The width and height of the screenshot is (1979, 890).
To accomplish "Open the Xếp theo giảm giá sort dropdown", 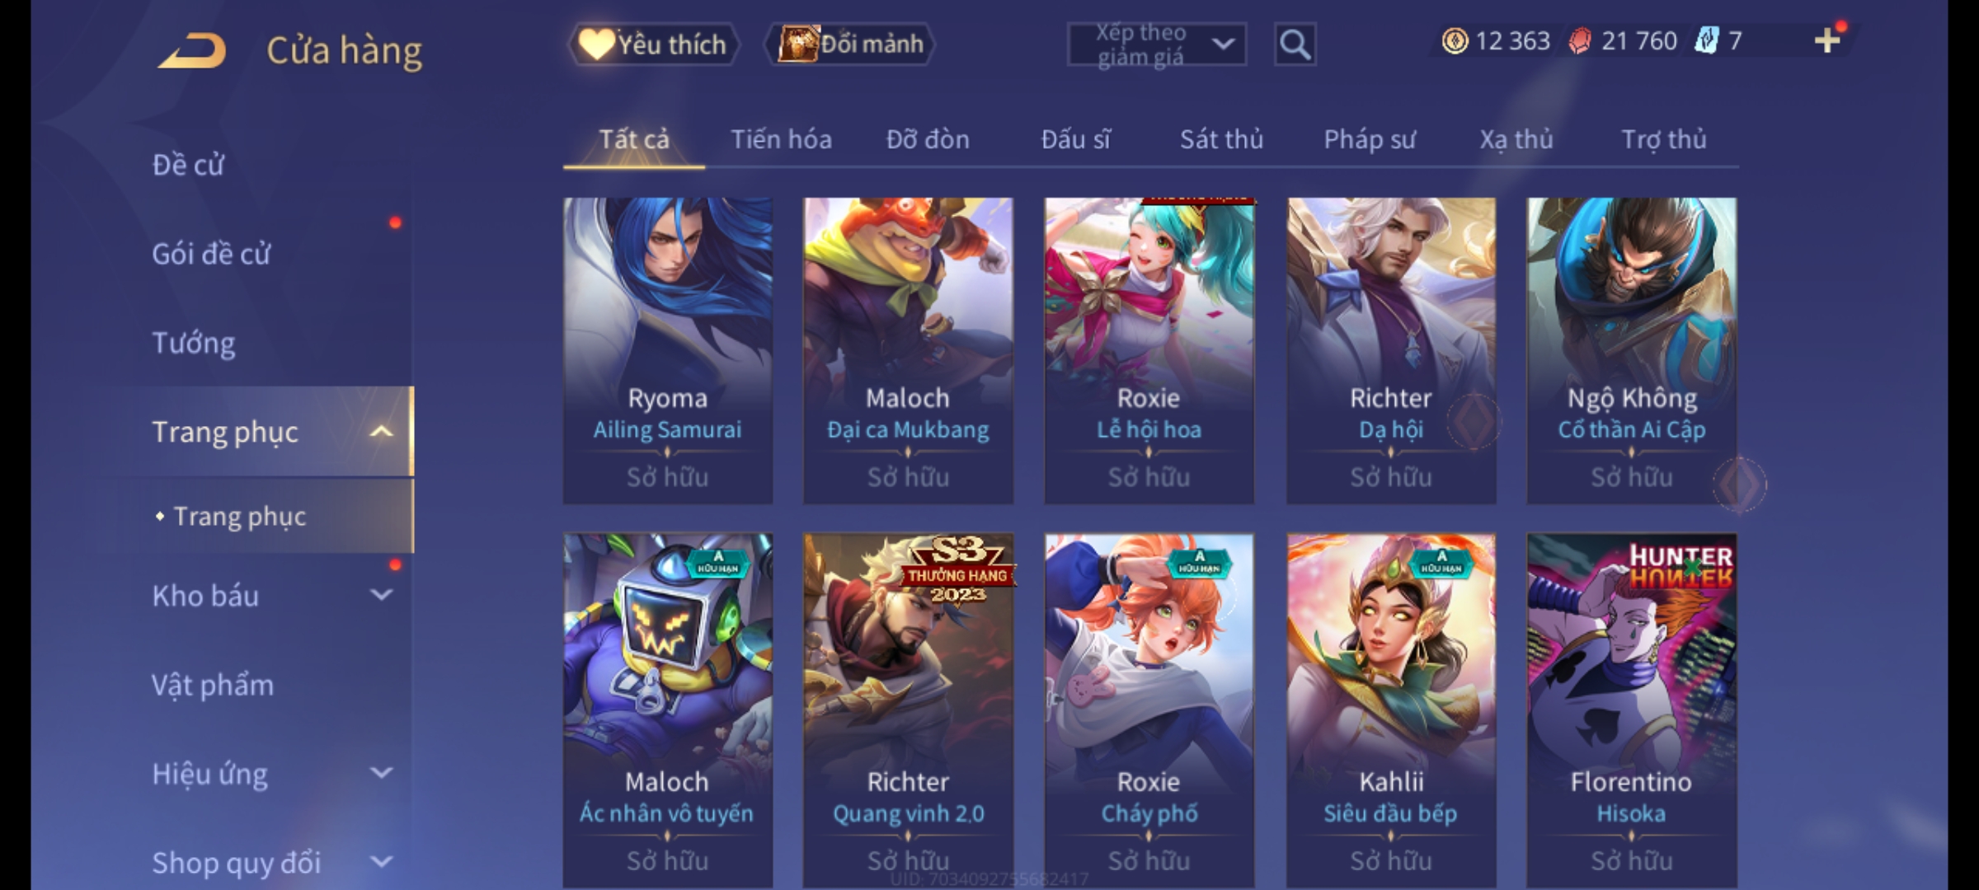I will (1156, 44).
